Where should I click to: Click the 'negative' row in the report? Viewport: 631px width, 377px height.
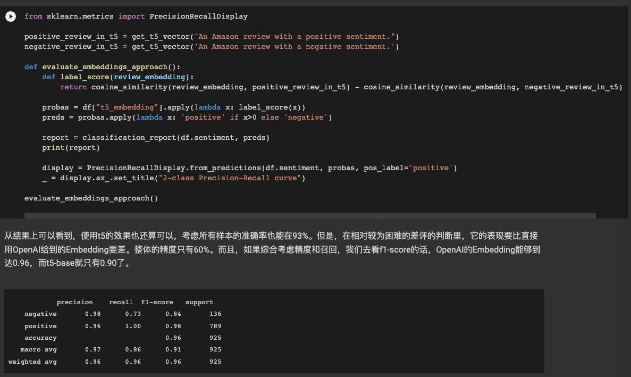coord(123,314)
